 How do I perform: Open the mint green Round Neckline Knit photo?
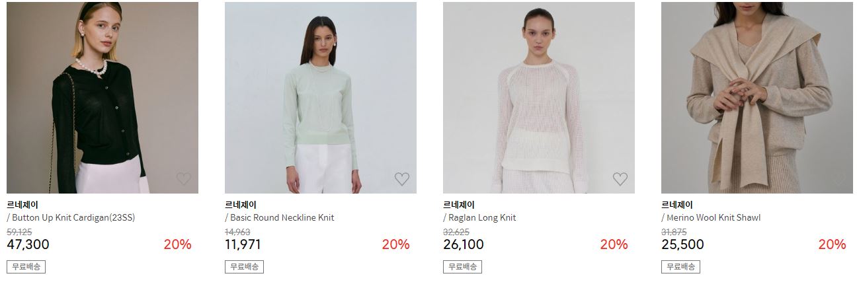[321, 98]
